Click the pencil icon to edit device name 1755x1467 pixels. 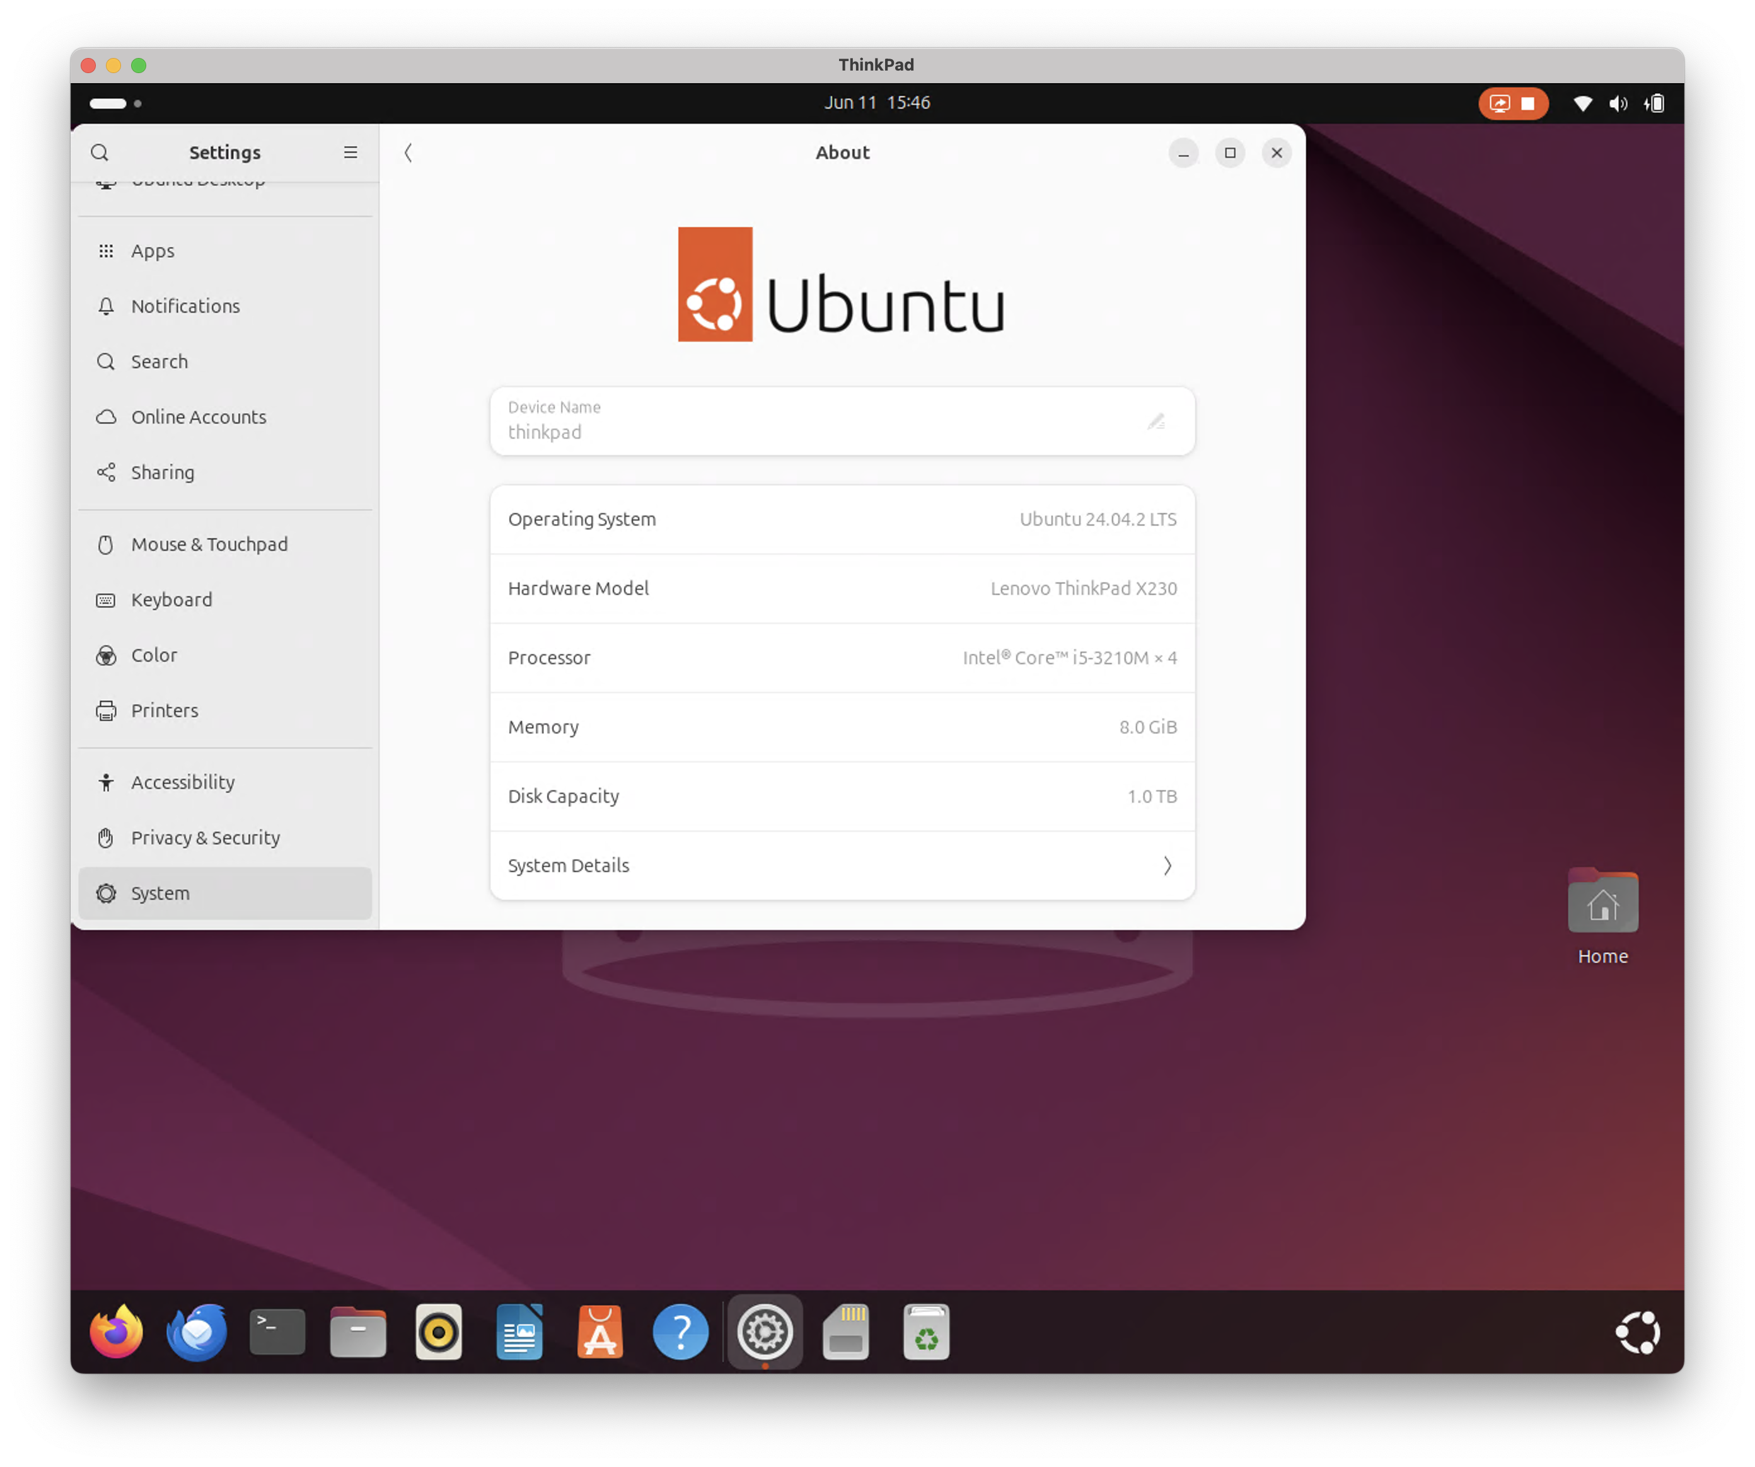(1157, 421)
